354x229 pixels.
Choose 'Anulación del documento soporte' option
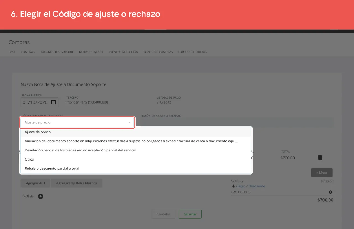136,141
